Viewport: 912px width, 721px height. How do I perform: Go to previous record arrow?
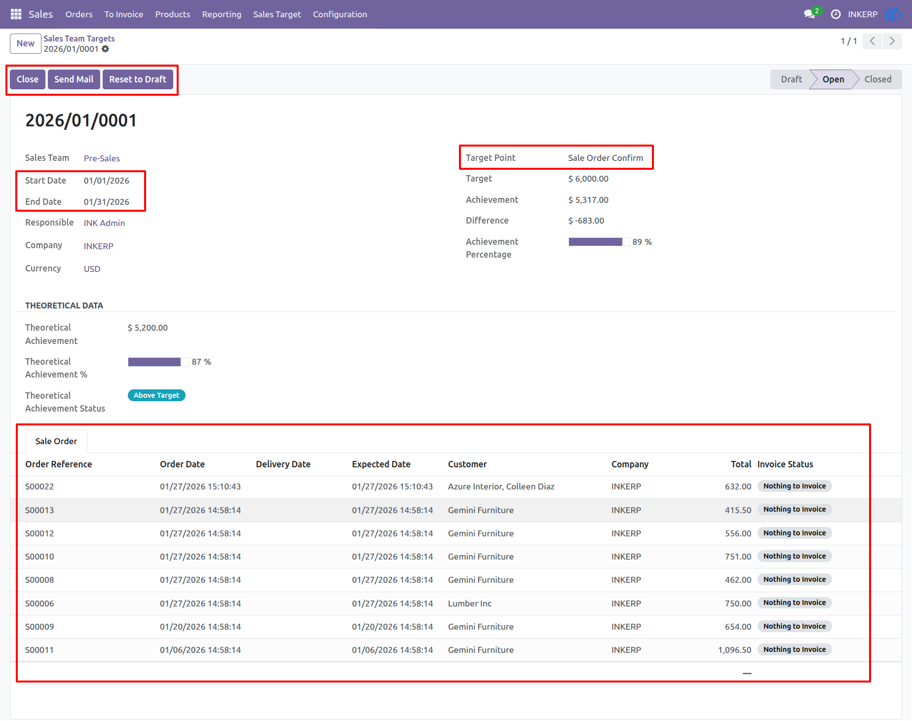pos(872,41)
